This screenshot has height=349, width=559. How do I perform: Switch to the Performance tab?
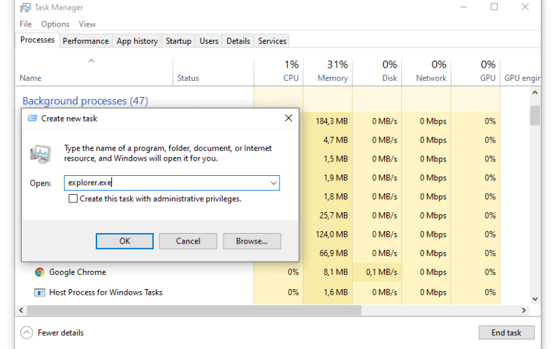85,41
